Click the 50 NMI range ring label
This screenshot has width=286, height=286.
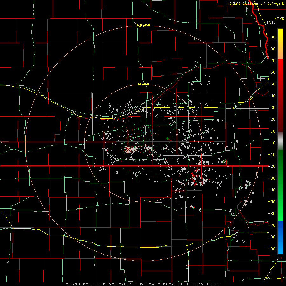(143, 84)
